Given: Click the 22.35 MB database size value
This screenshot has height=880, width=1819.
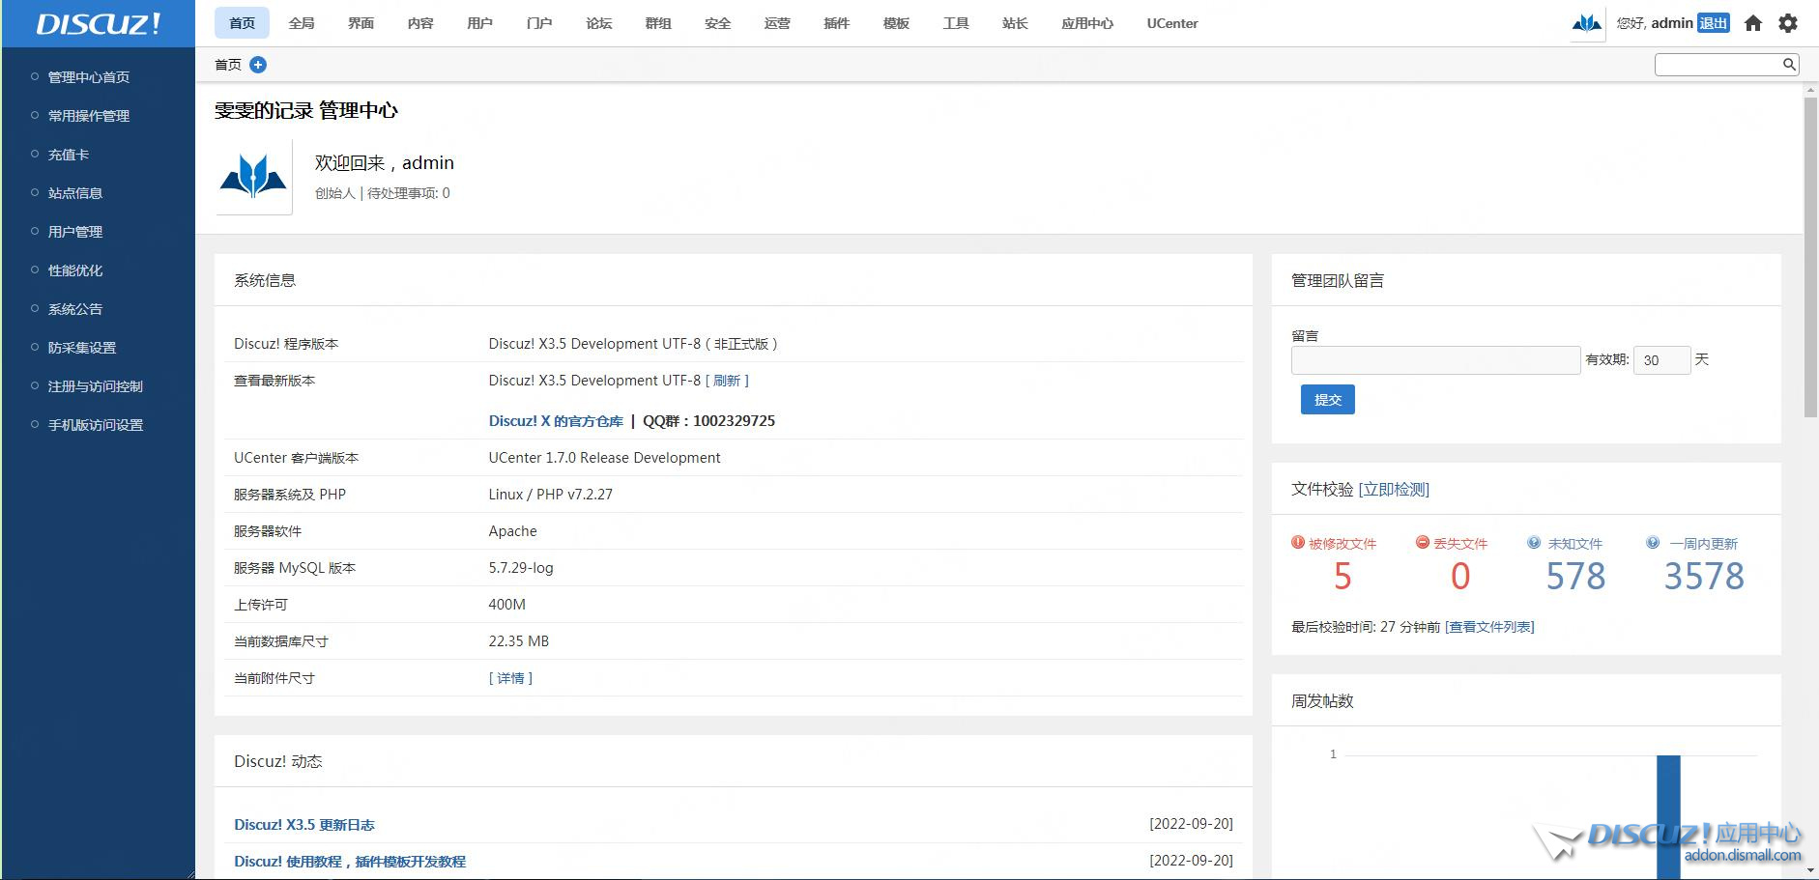Looking at the screenshot, I should [x=519, y=641].
